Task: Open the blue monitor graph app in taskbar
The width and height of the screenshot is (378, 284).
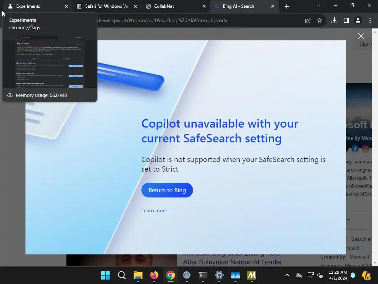Action: 235,275
